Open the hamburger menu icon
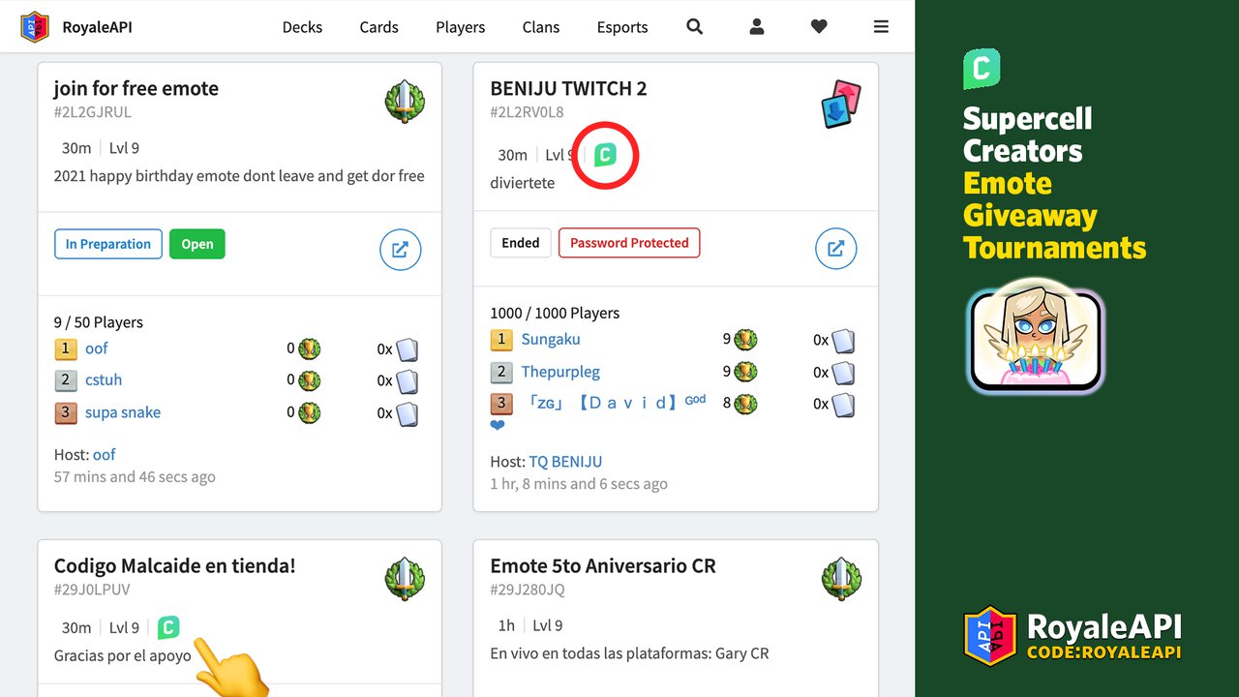1239x697 pixels. (x=881, y=27)
